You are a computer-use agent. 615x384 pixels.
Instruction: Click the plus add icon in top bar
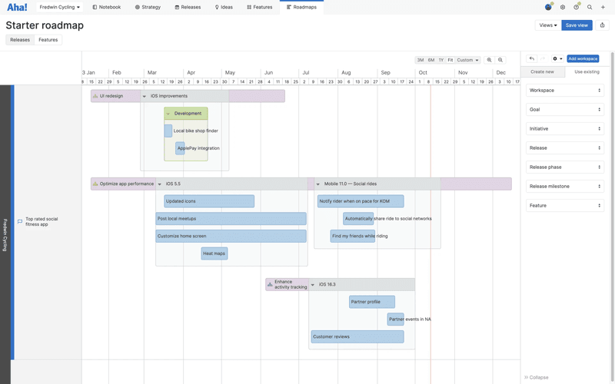pyautogui.click(x=603, y=7)
